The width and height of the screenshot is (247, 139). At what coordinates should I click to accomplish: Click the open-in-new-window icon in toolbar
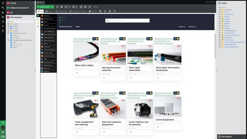(81, 7)
